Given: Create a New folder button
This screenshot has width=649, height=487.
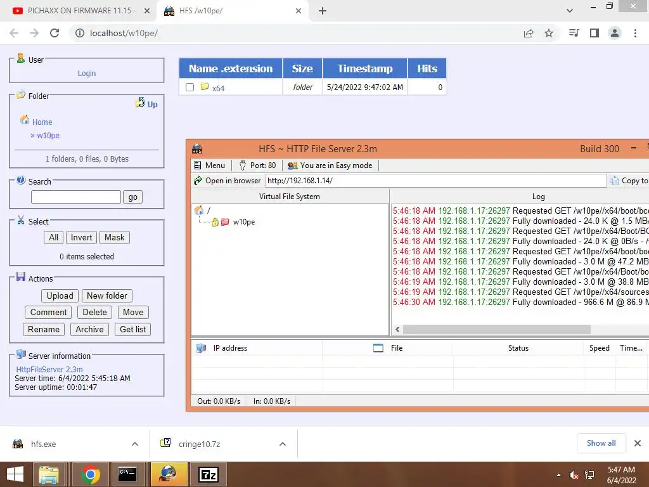Looking at the screenshot, I should [106, 295].
